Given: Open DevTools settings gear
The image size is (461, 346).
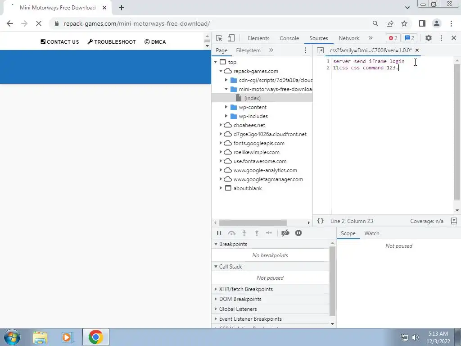Looking at the screenshot, I should [x=429, y=38].
